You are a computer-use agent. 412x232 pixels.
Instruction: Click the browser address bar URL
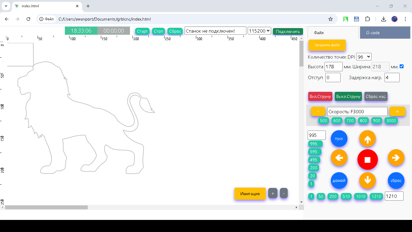click(x=105, y=19)
